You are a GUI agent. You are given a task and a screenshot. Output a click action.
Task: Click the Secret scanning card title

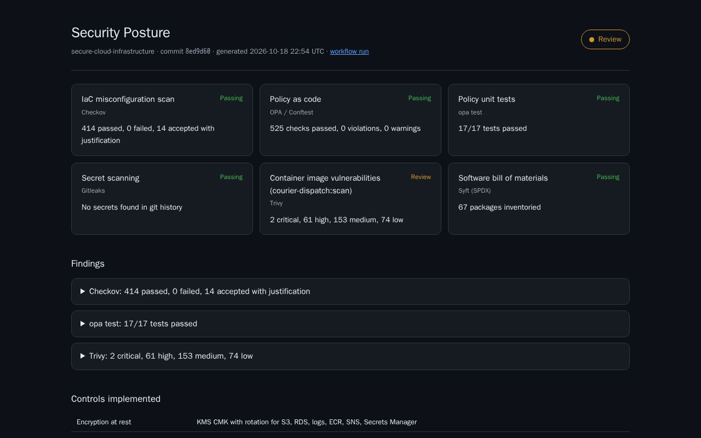pyautogui.click(x=111, y=178)
